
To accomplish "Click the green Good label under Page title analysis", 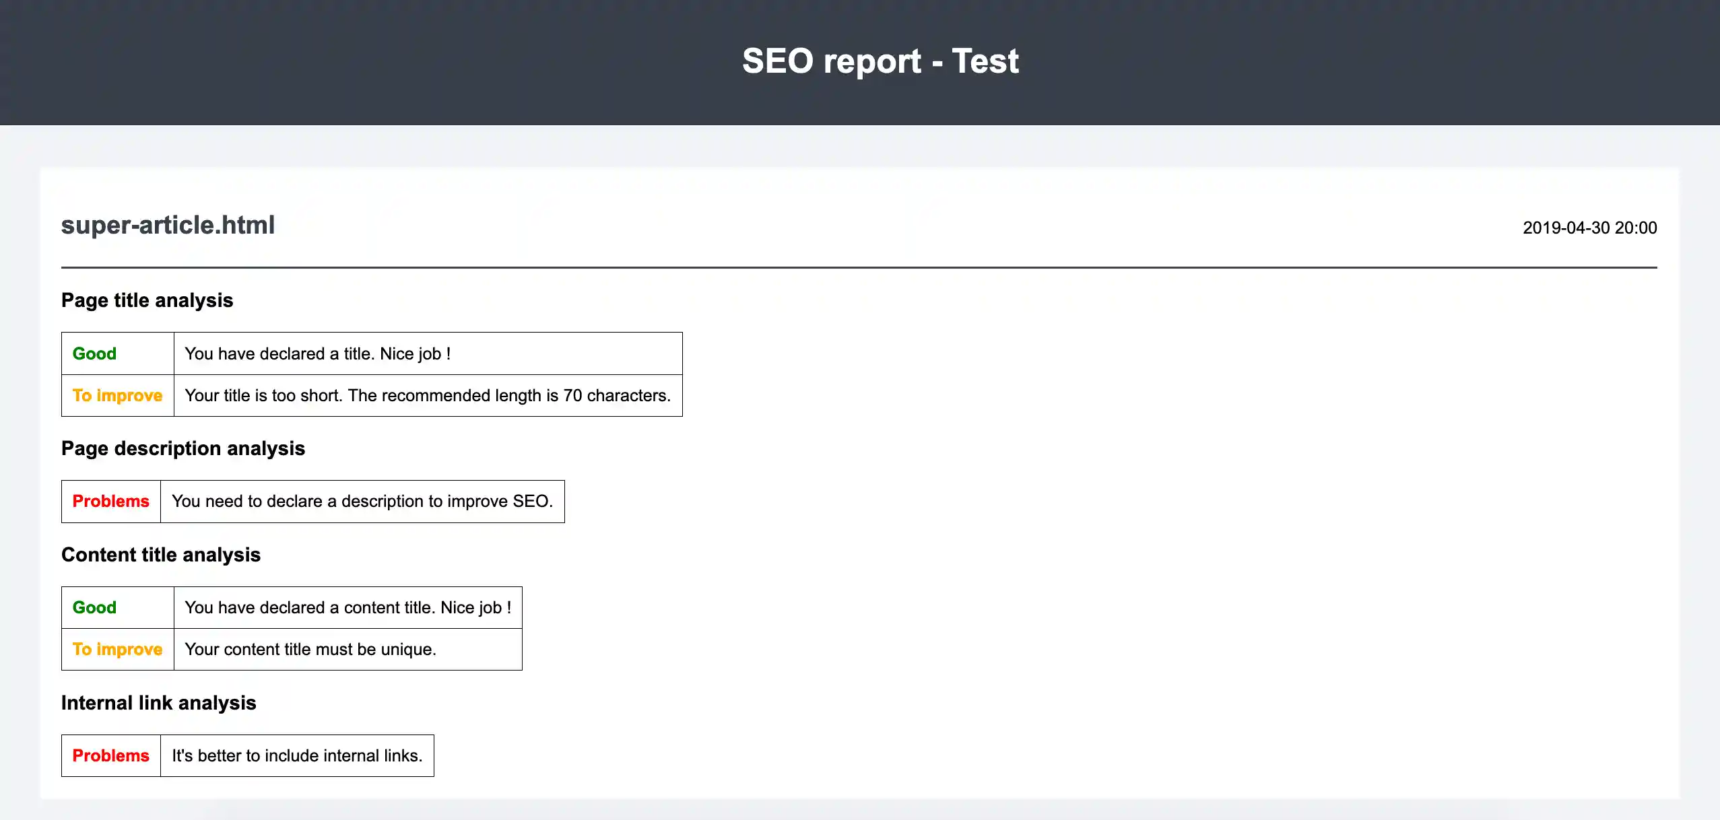I will [94, 353].
